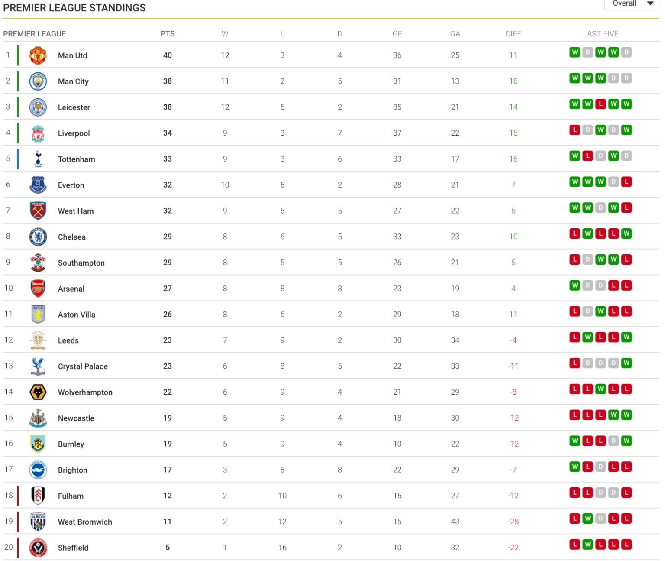Screen dimensions: 665x561
Task: Click the Liverpool club crest
Action: [x=38, y=133]
